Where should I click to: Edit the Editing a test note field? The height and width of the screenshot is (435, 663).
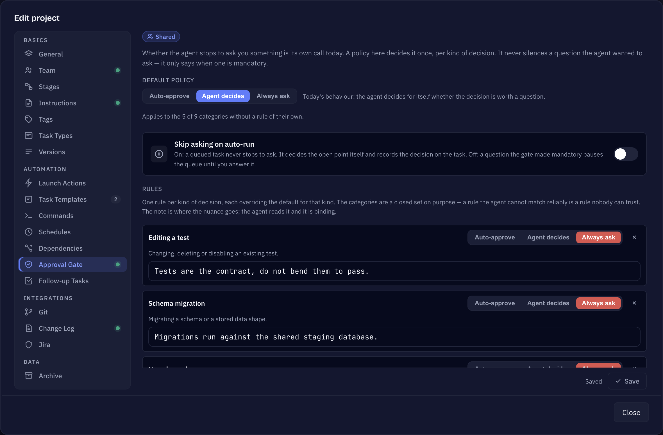[394, 271]
